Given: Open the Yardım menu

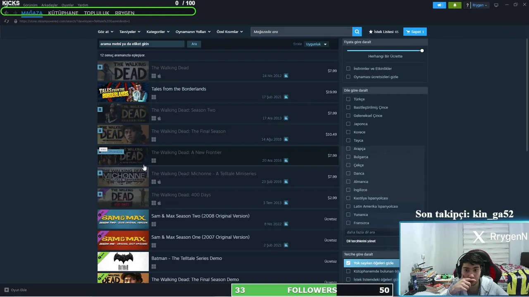Looking at the screenshot, I should [x=83, y=5].
